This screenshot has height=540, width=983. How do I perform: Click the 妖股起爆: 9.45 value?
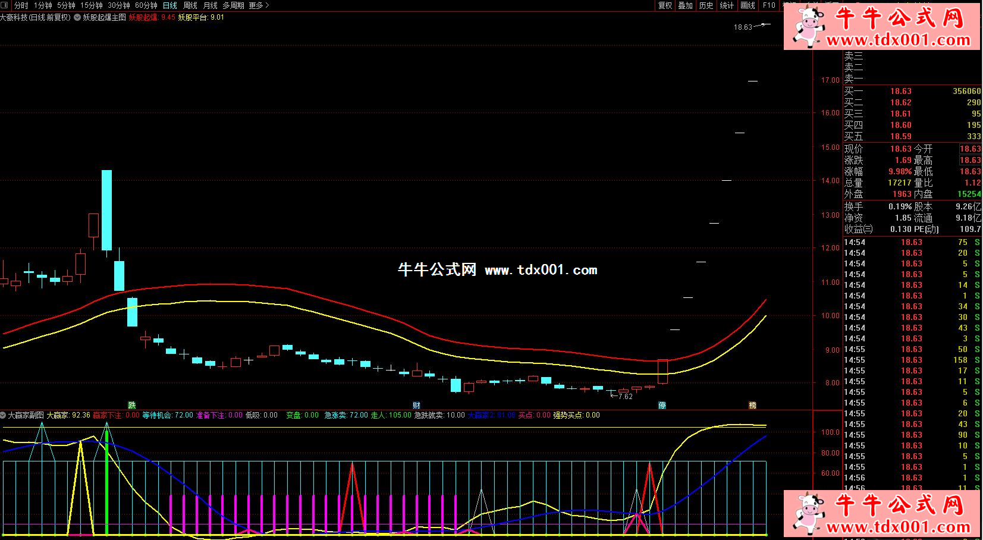click(x=152, y=18)
